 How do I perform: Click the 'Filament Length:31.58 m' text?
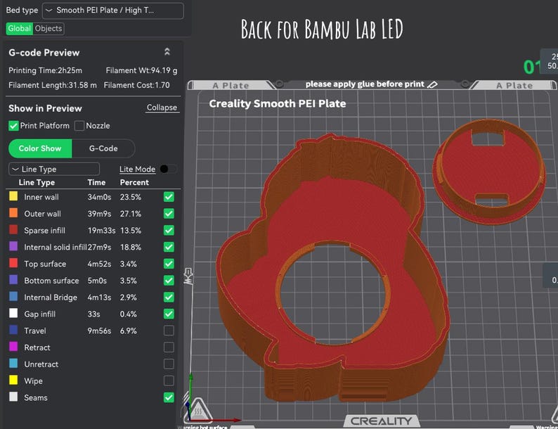click(x=52, y=85)
